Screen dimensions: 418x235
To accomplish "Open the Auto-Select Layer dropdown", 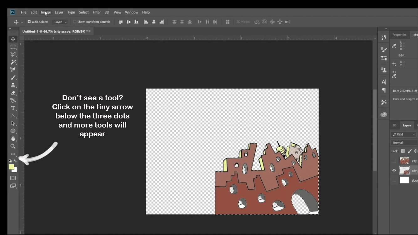I will (60, 22).
